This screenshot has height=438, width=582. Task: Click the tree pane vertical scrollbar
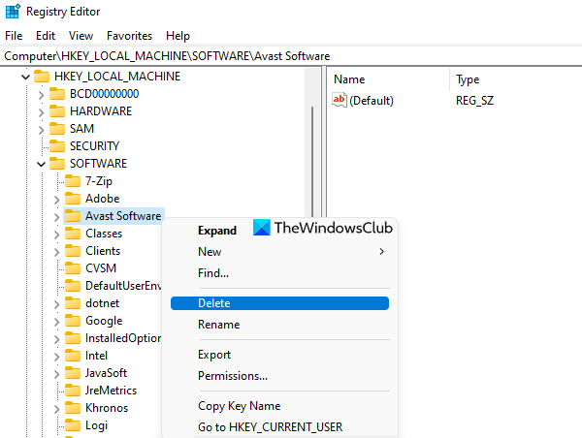pos(312,161)
